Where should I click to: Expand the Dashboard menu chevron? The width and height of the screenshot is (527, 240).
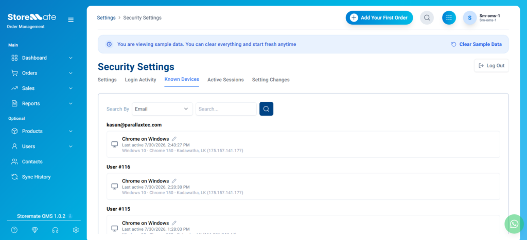tap(71, 58)
